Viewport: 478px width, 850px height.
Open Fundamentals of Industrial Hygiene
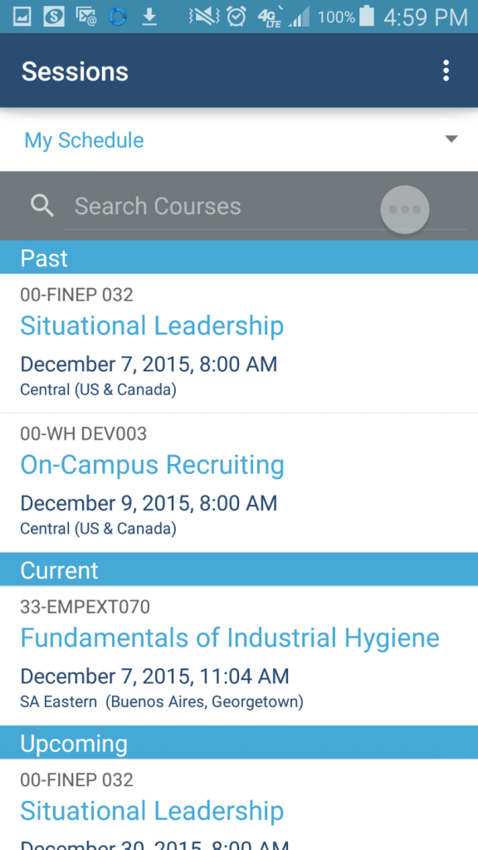coord(230,637)
